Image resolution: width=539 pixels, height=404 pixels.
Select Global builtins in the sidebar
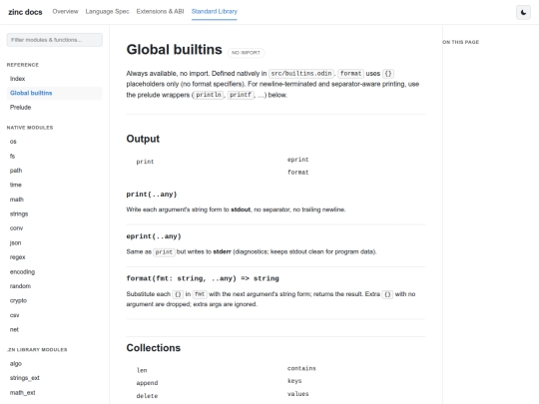(55, 93)
